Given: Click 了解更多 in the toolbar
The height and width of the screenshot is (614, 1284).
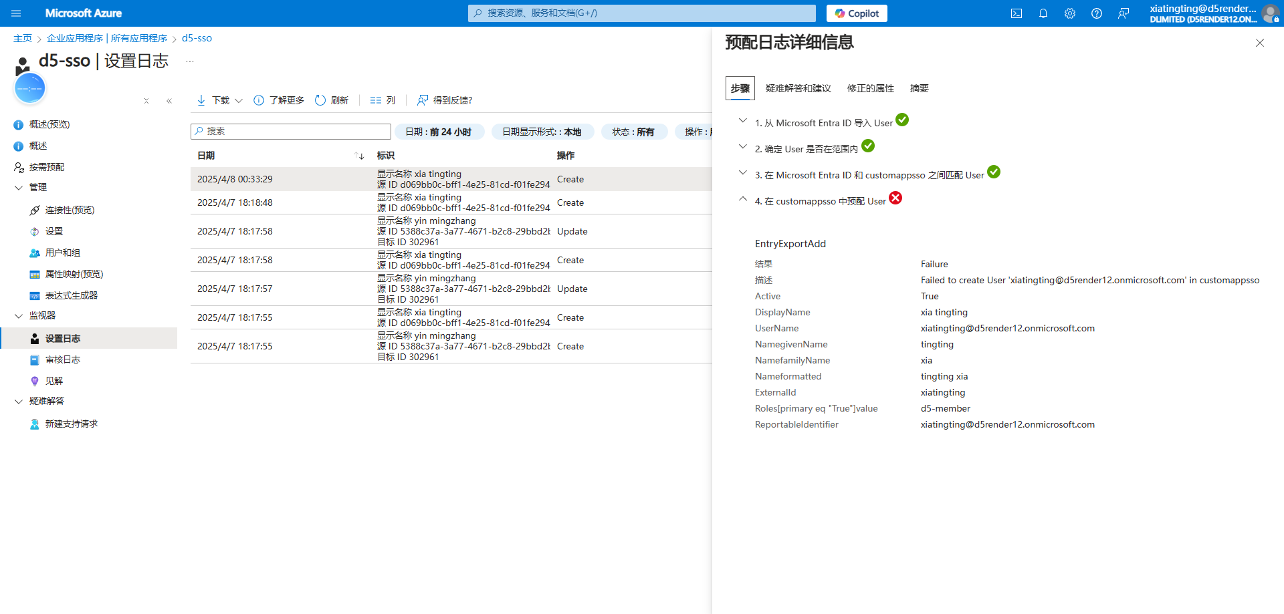Looking at the screenshot, I should click(279, 100).
